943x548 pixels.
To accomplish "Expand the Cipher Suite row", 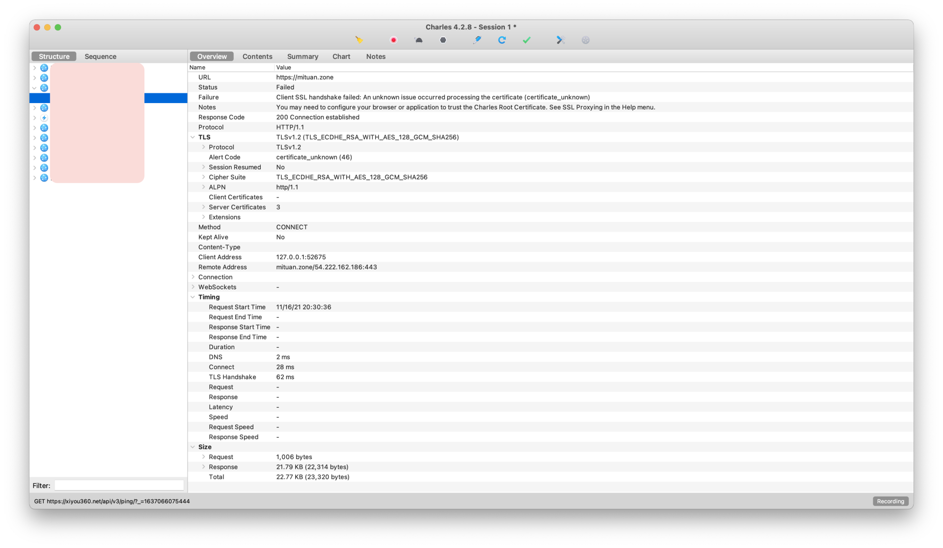I will [x=203, y=177].
